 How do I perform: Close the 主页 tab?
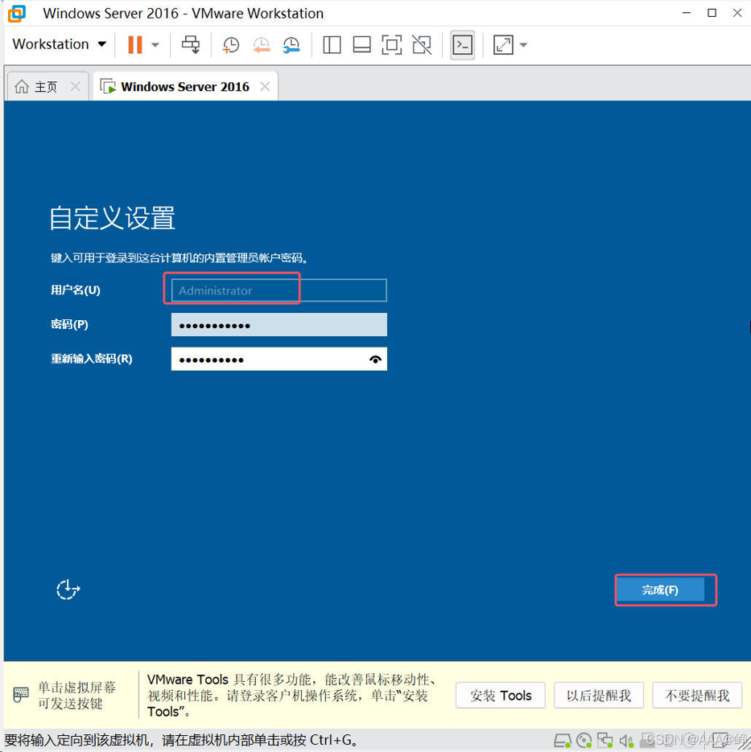pos(76,87)
